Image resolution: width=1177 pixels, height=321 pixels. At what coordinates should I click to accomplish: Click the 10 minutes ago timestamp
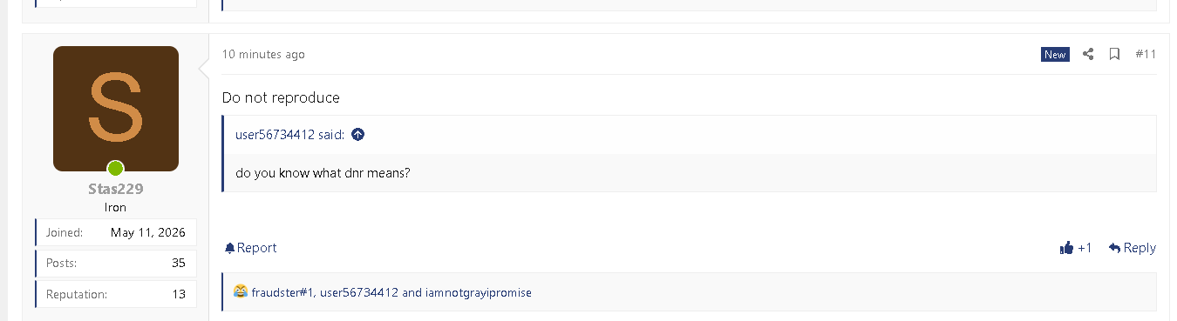point(263,54)
